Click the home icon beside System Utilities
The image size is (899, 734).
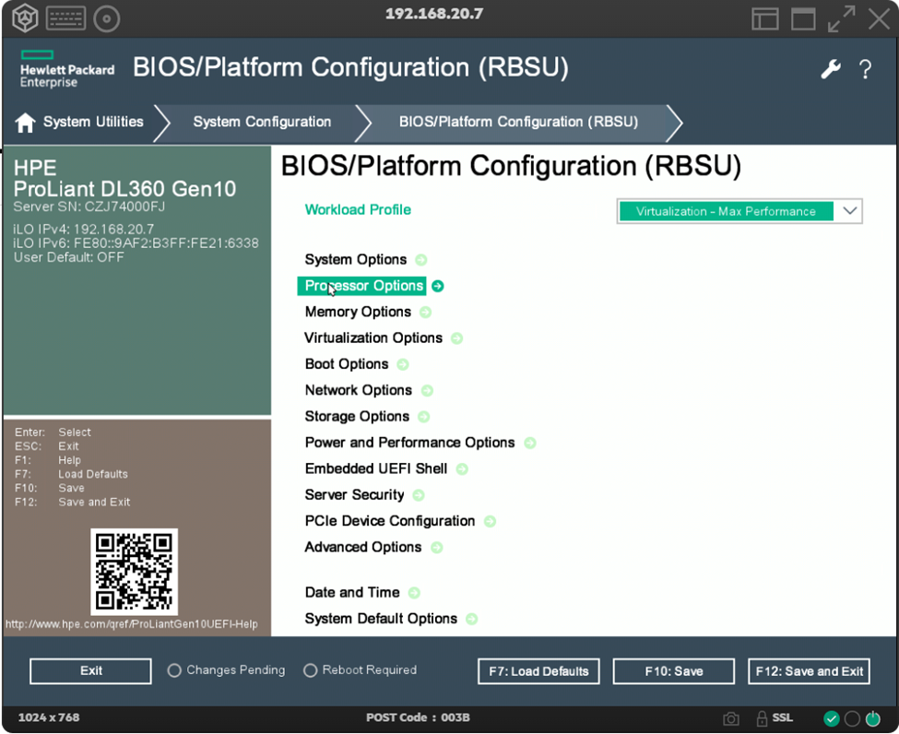26,123
